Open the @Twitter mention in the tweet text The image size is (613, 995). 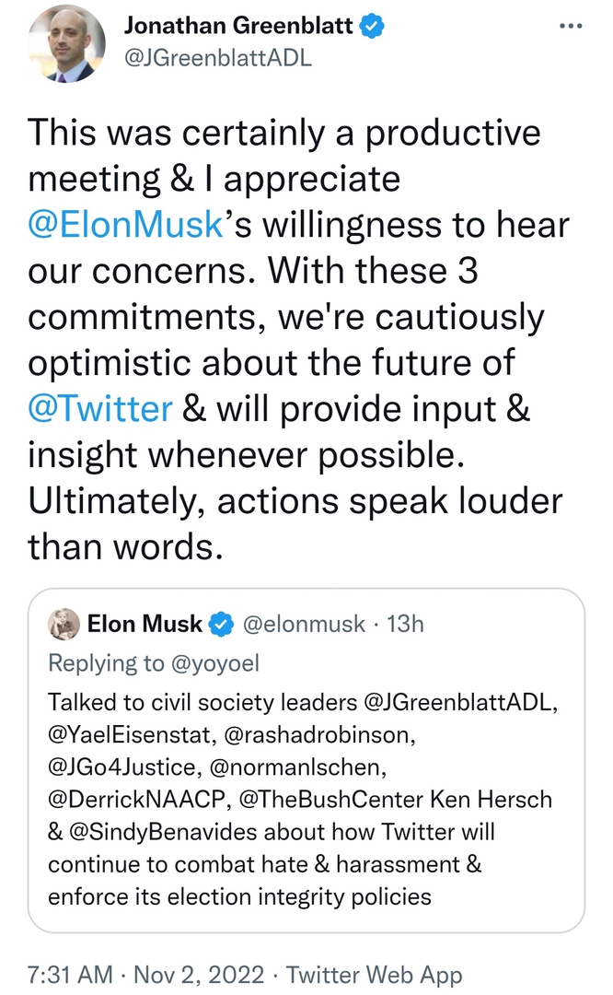point(99,408)
